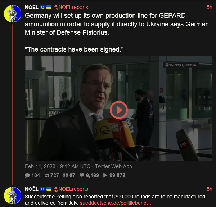Click the Suddeutsche Zeiting reply tweet text
Viewport: 216px width, 207px height.
pos(115,200)
